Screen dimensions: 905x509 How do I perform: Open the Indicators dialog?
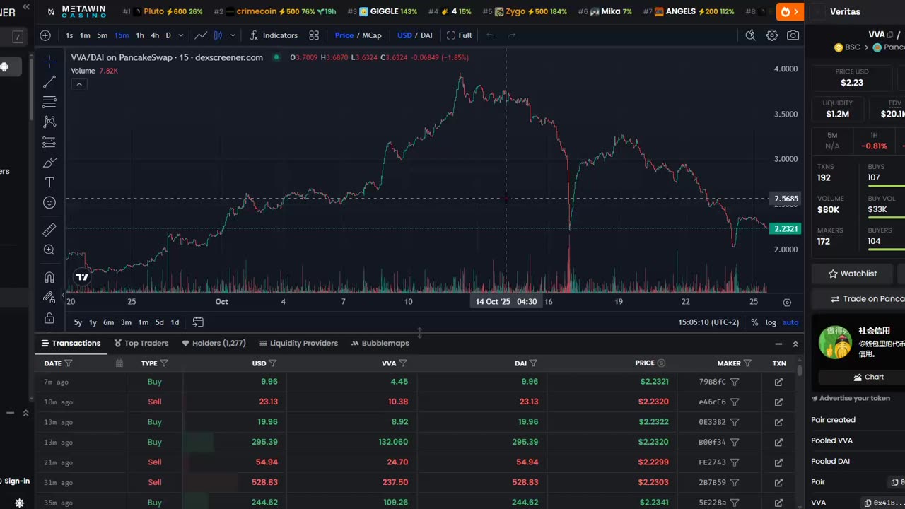pos(274,35)
